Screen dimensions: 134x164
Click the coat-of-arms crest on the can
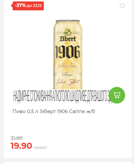coord(68,32)
